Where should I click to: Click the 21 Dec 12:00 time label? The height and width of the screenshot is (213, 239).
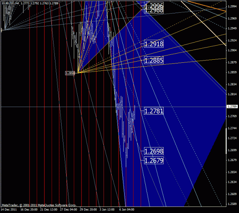(49, 210)
